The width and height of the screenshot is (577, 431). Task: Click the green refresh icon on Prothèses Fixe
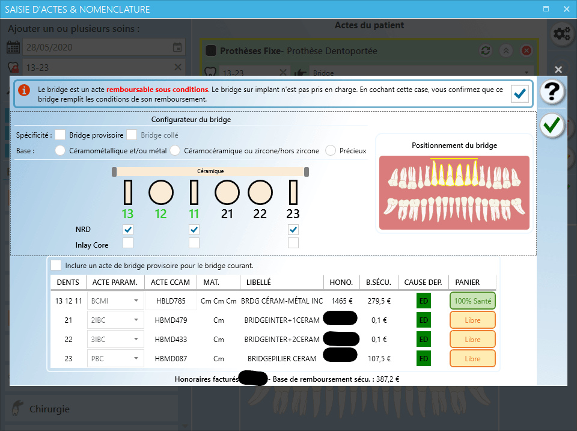[485, 50]
